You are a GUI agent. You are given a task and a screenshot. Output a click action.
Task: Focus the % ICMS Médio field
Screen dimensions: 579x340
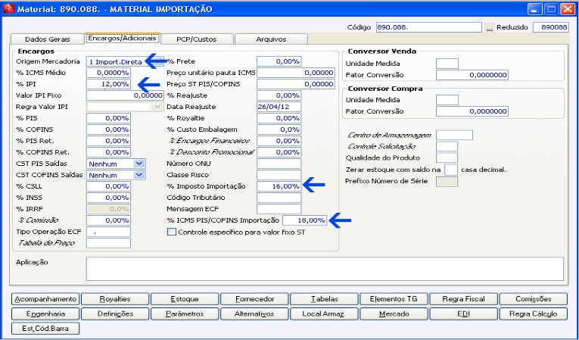[x=108, y=73]
